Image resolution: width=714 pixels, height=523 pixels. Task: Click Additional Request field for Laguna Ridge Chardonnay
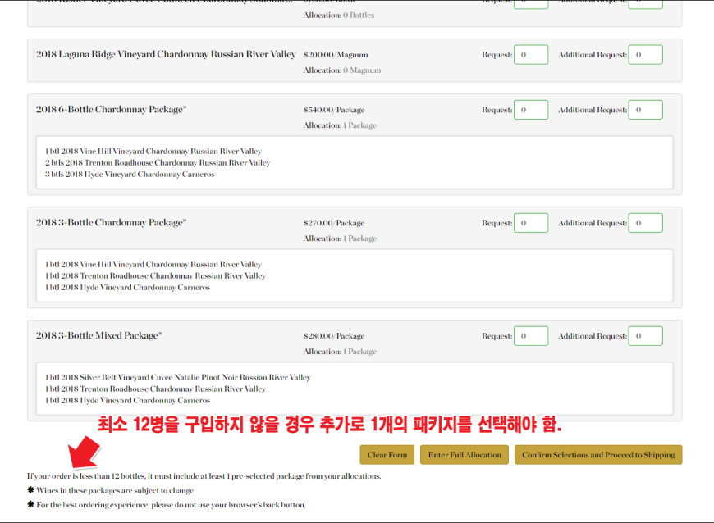(645, 55)
